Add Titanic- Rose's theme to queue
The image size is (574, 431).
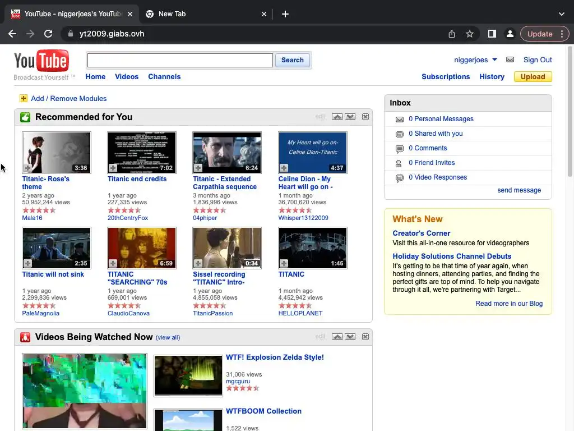(27, 168)
